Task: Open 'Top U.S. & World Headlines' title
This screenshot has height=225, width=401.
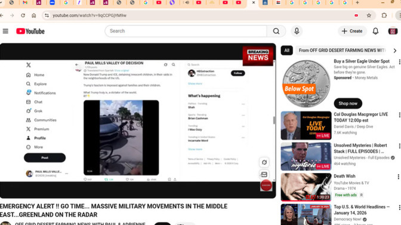Action: [362, 210]
